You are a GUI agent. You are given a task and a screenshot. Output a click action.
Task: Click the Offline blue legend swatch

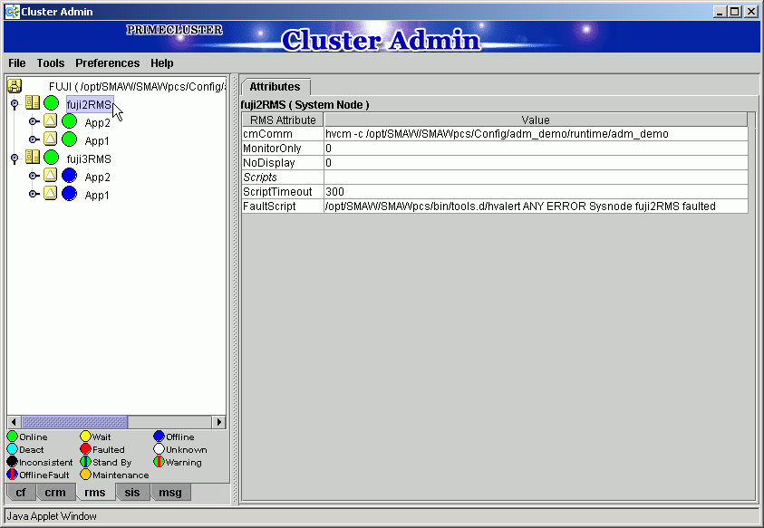click(x=159, y=437)
